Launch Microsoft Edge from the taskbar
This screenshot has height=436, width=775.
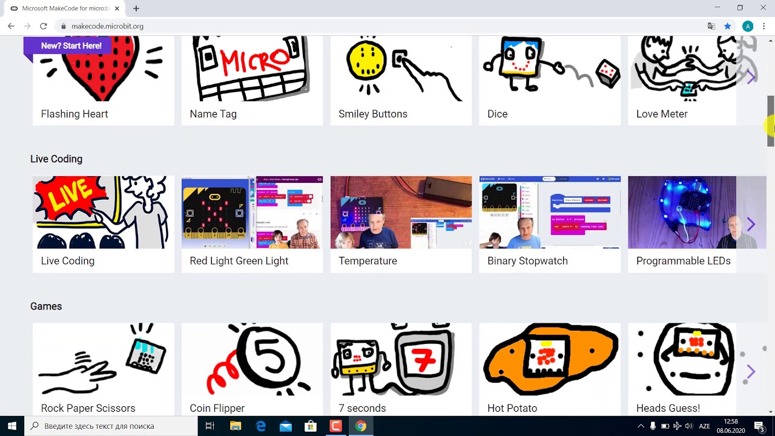tap(261, 426)
